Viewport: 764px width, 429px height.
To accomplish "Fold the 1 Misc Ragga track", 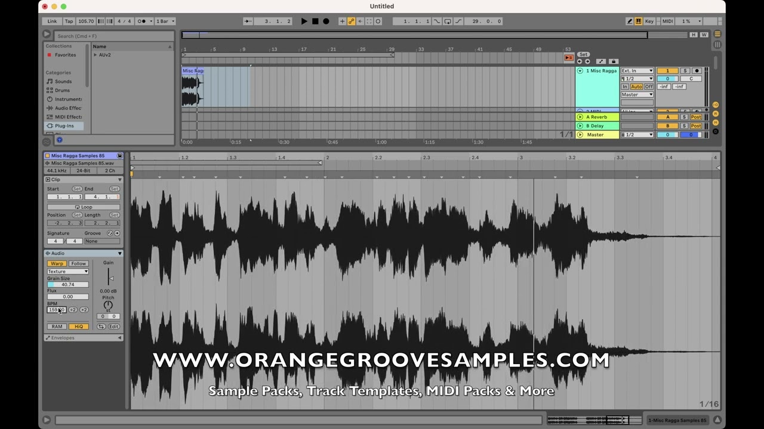I will click(580, 71).
